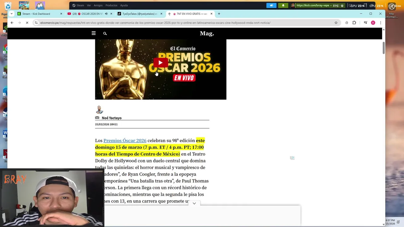Click the address bar URL
This screenshot has width=404, height=227.
[155, 23]
